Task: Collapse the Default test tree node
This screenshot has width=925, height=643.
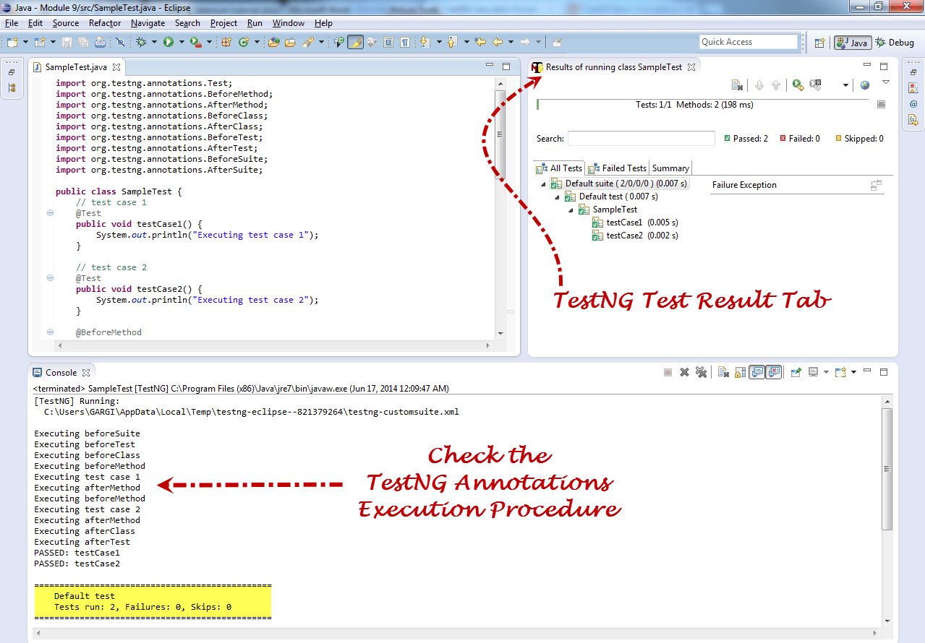Action: coord(557,197)
